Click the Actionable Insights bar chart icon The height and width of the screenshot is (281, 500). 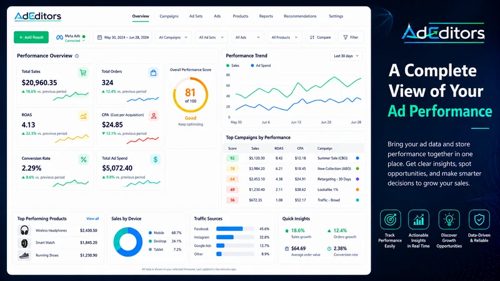click(x=419, y=220)
